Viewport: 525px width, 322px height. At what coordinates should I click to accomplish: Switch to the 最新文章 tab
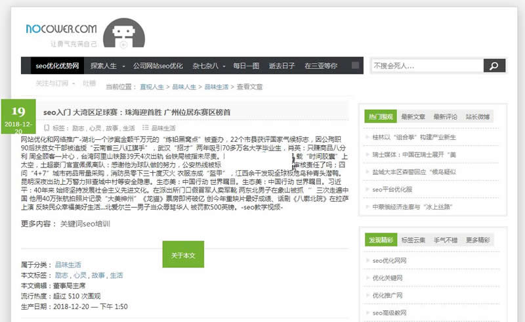(x=413, y=116)
